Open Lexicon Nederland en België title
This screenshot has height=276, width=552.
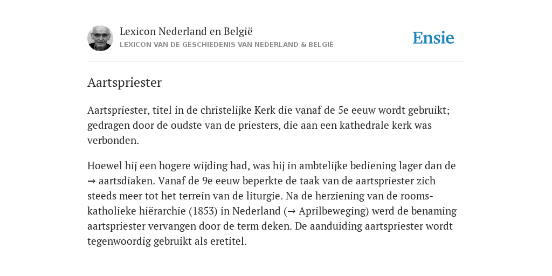point(186,31)
